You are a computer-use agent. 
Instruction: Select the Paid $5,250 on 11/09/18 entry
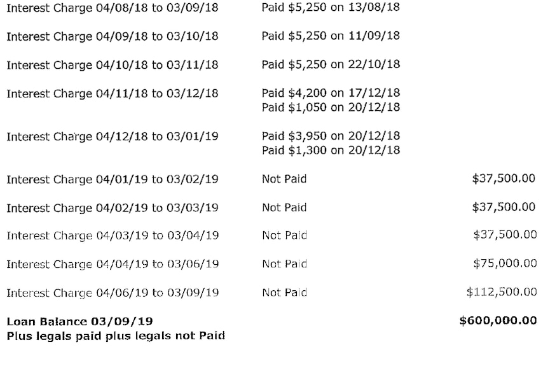point(331,36)
